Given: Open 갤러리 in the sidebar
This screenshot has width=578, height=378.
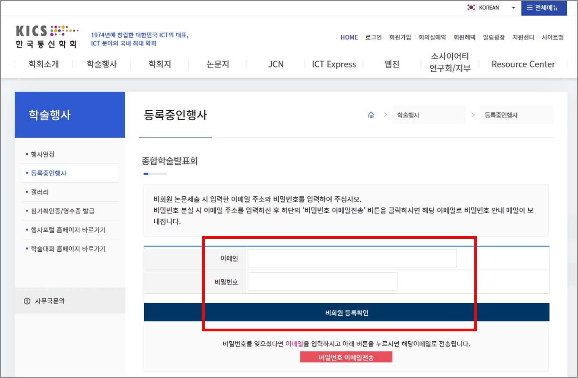Looking at the screenshot, I should point(40,192).
